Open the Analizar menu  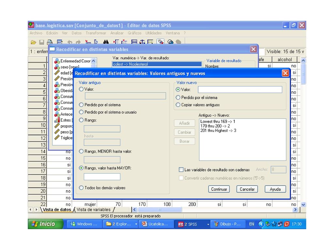[117, 33]
